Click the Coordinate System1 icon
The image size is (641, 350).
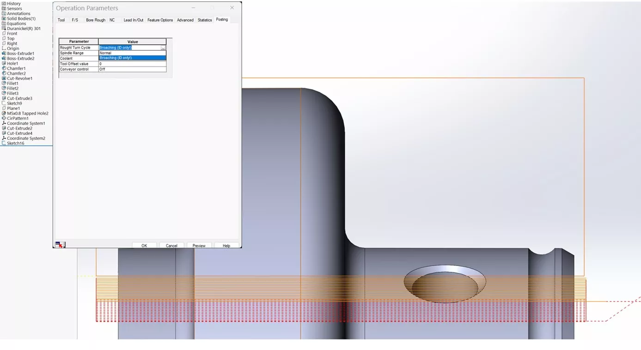click(x=4, y=123)
